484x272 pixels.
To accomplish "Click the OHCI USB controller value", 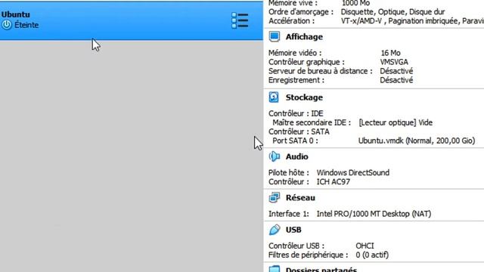I will (365, 246).
